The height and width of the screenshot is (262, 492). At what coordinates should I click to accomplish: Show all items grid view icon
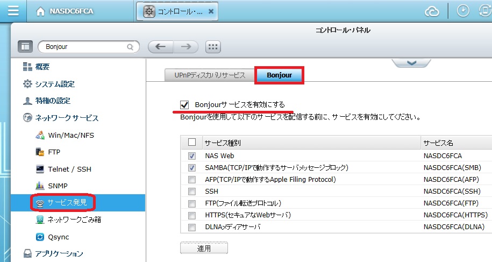(x=213, y=47)
